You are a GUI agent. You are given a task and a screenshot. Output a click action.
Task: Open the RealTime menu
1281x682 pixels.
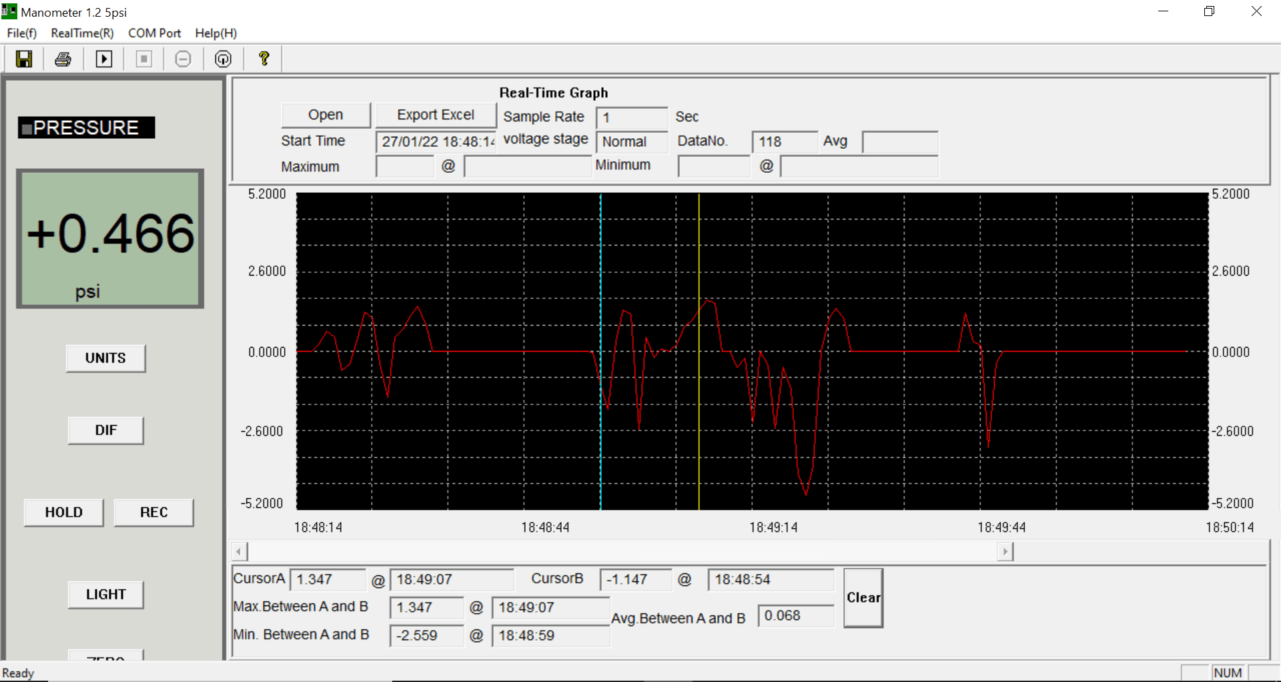pos(82,33)
